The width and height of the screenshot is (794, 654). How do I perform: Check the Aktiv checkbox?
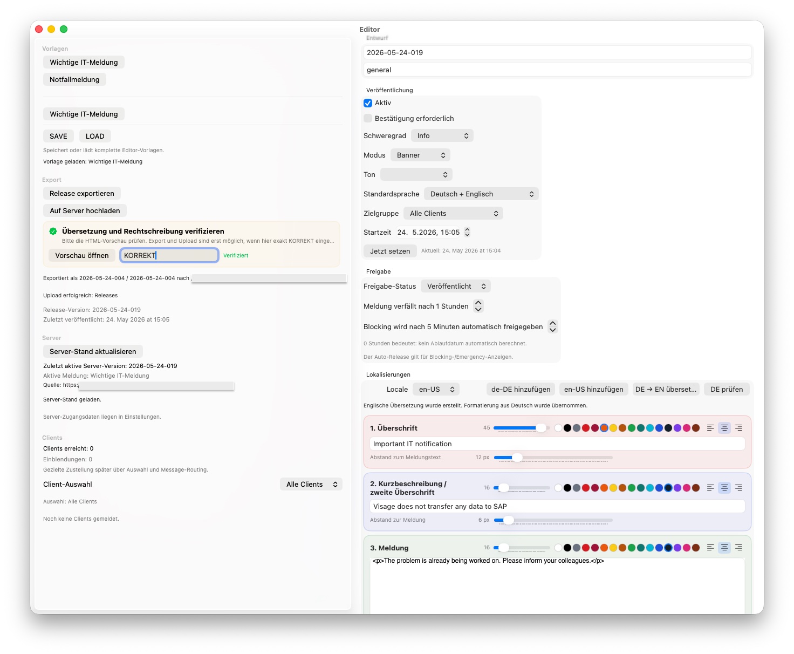tap(368, 103)
